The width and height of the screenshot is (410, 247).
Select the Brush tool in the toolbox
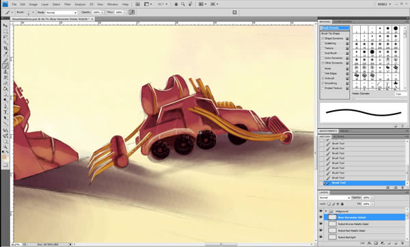pyautogui.click(x=5, y=66)
